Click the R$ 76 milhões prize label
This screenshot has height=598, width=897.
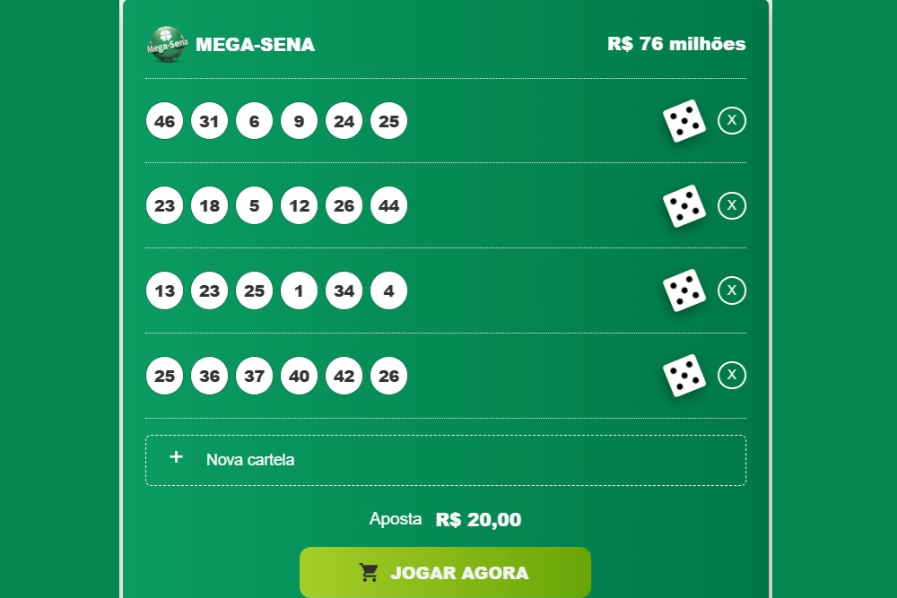[x=676, y=44]
